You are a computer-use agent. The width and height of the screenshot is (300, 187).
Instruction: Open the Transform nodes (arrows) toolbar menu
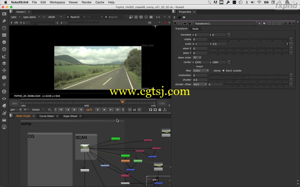tap(4, 70)
